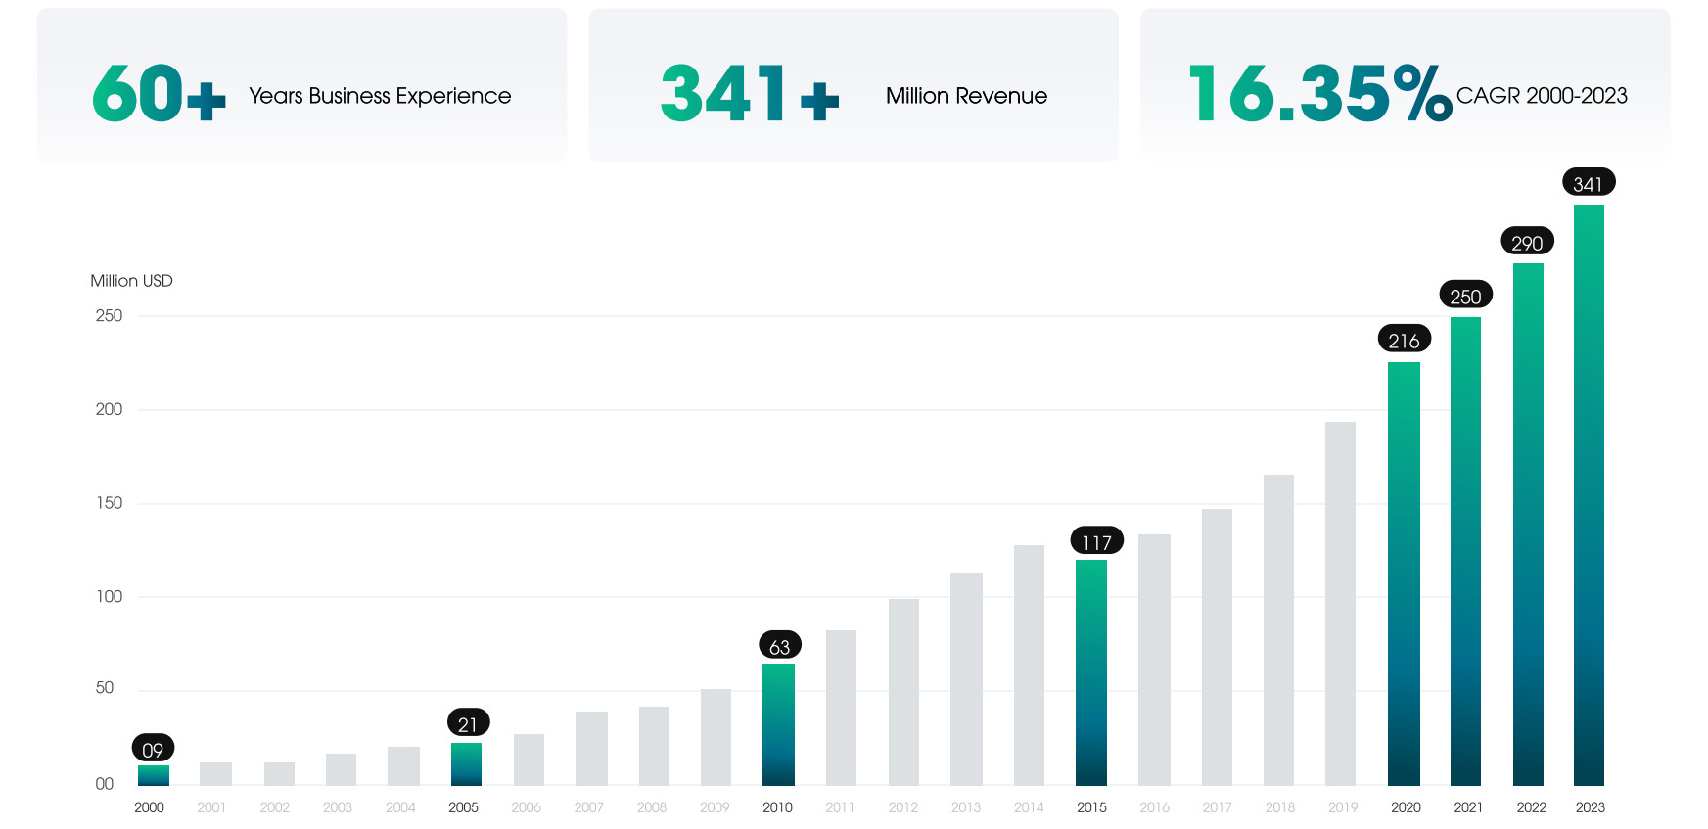This screenshot has width=1708, height=829.
Task: Click the 2023 x-axis year label
Action: coord(1590,807)
